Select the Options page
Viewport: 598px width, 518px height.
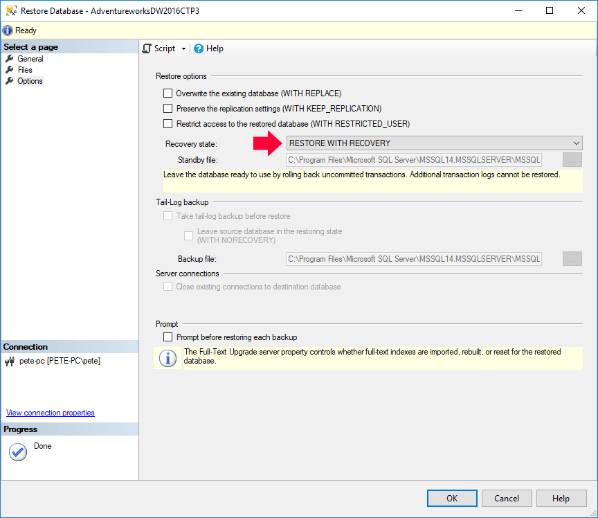coord(30,81)
